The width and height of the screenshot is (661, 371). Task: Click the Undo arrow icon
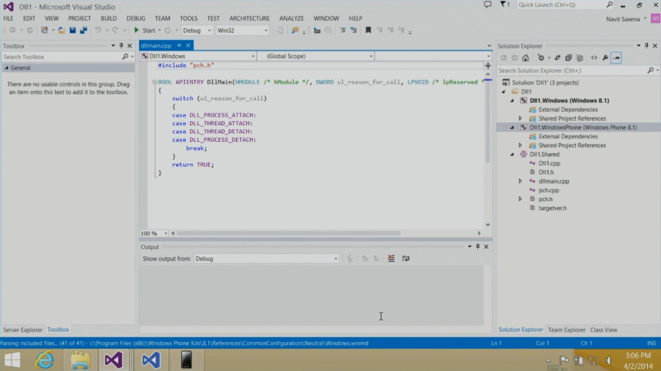pyautogui.click(x=98, y=30)
